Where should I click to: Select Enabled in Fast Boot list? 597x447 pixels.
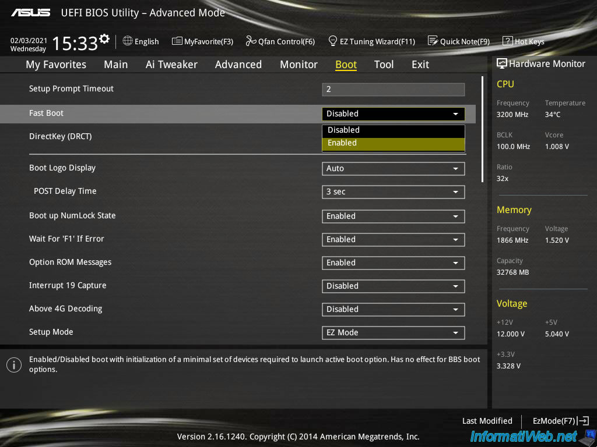tap(394, 143)
